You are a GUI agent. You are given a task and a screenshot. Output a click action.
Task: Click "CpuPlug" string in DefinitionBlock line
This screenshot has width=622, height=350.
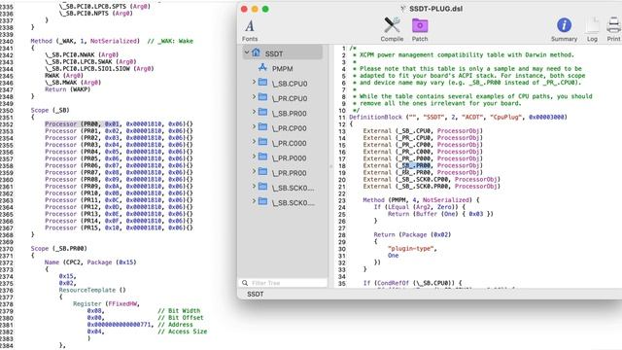[507, 117]
